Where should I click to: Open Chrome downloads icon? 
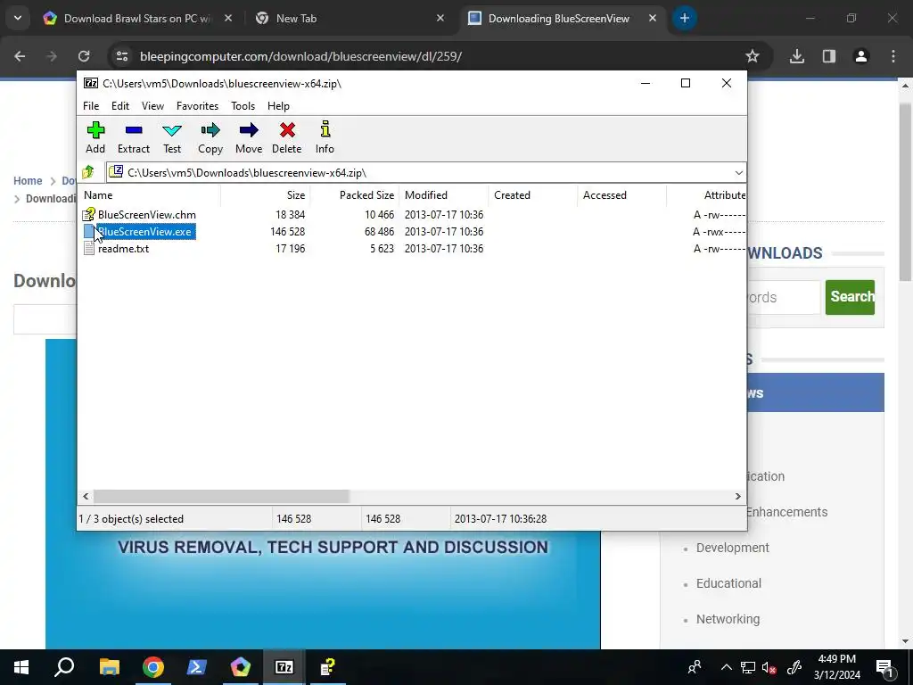coord(797,56)
